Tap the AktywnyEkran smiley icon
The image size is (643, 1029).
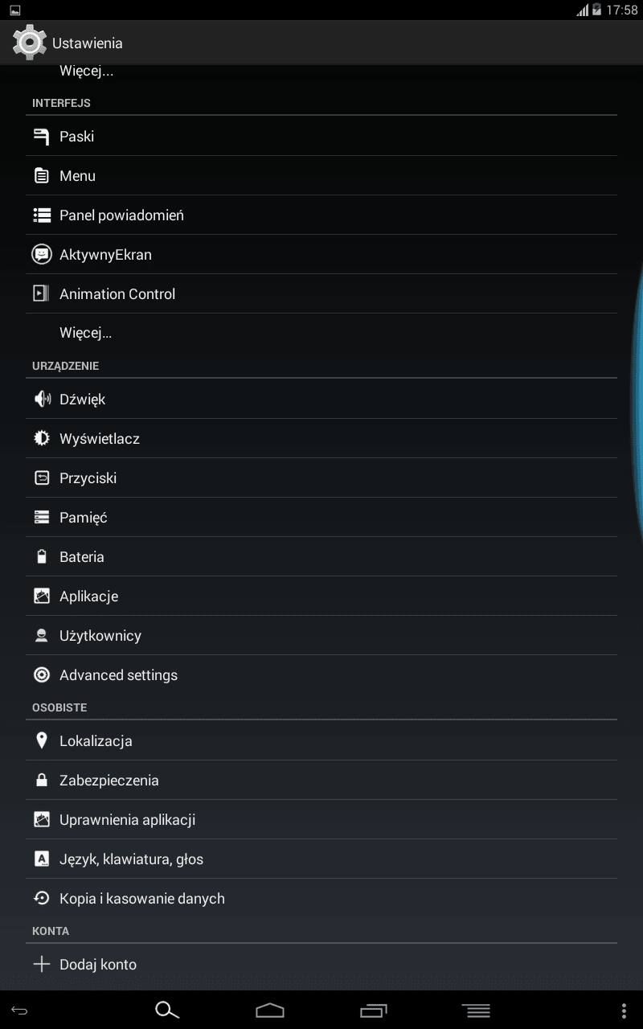(41, 254)
